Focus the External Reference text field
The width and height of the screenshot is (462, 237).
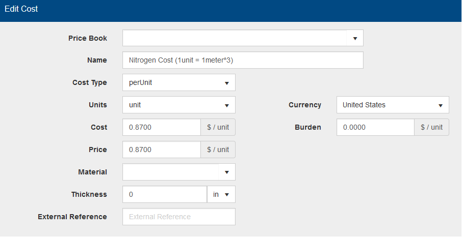click(x=179, y=217)
